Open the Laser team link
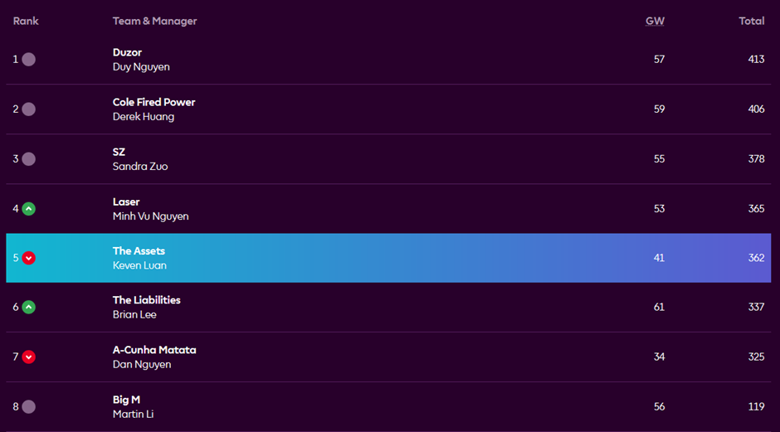 [126, 201]
